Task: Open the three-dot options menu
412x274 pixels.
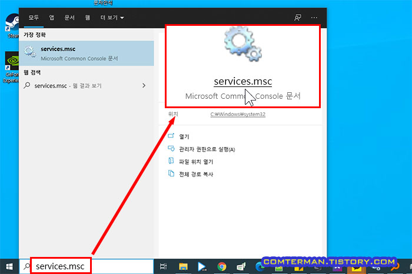Action: (314, 18)
